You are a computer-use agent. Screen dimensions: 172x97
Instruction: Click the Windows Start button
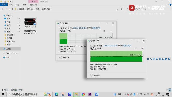(x=3, y=94)
